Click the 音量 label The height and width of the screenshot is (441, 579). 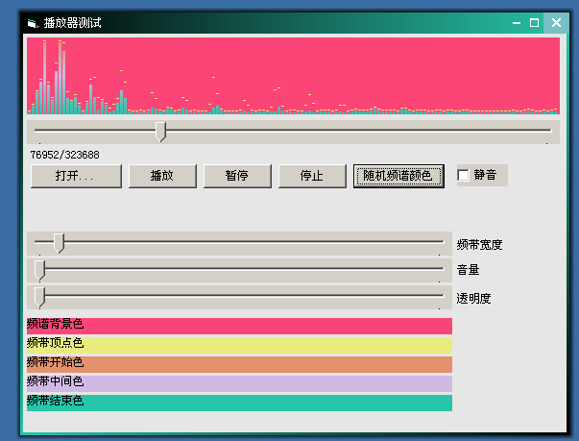point(468,270)
